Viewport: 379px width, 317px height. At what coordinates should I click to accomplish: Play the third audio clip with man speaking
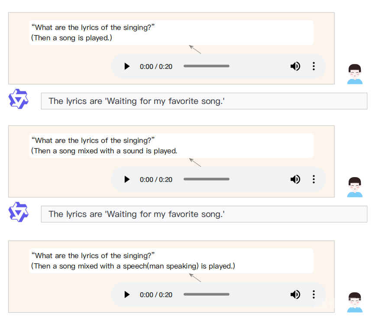pos(127,294)
